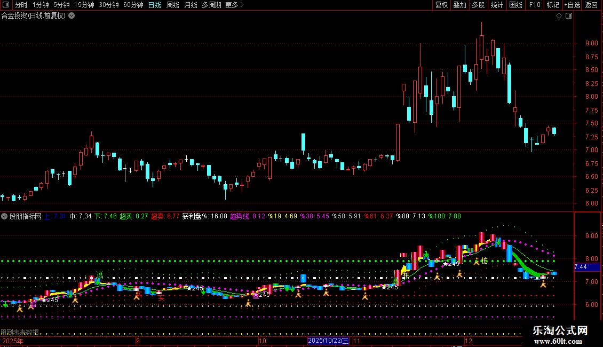Select the 日线 daily tab

(155, 5)
